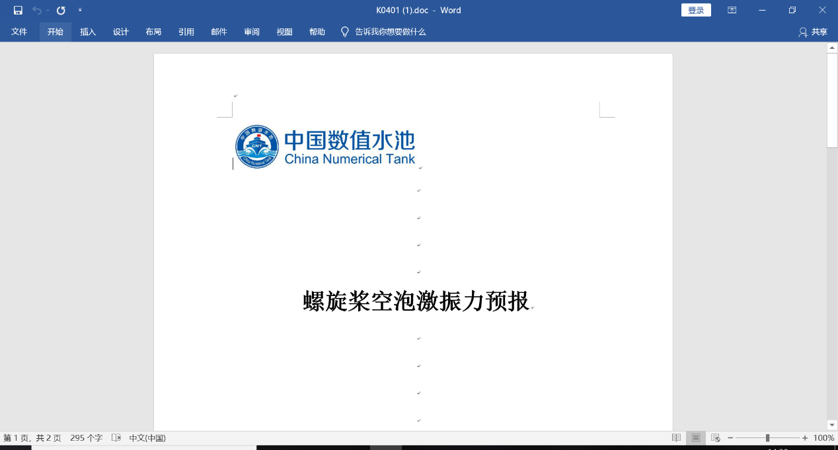Click the 登录 sign-in button
The height and width of the screenshot is (450, 838).
(x=696, y=10)
